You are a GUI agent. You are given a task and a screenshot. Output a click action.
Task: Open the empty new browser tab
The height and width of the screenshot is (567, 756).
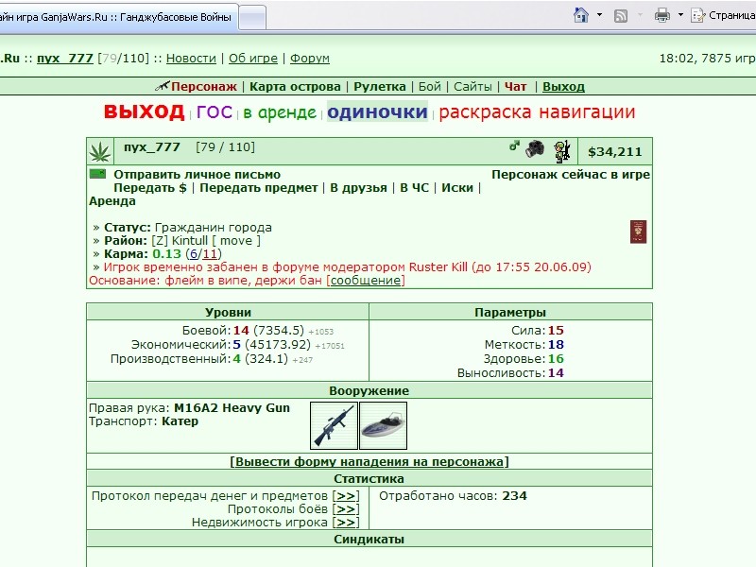pos(252,18)
